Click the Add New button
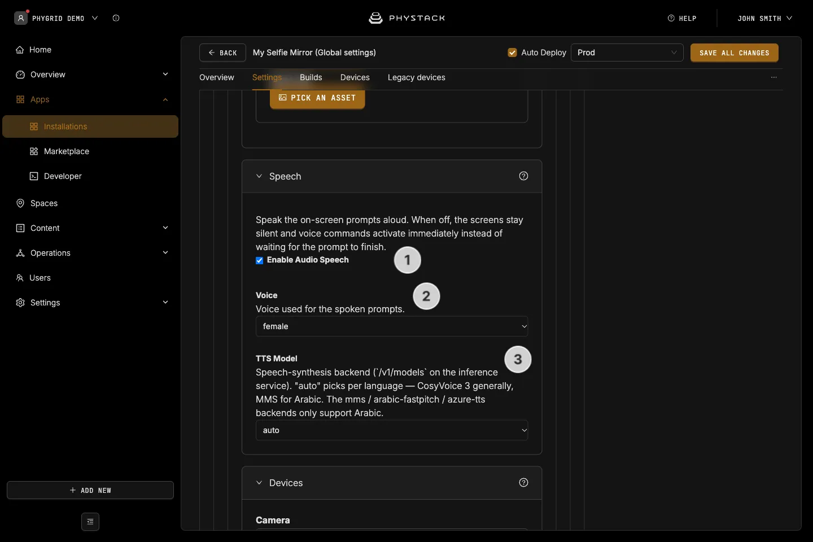The width and height of the screenshot is (813, 542). pyautogui.click(x=90, y=490)
